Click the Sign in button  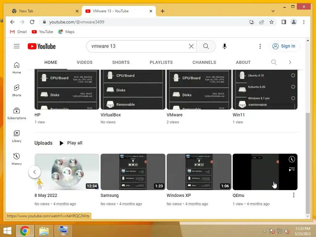pyautogui.click(x=284, y=46)
